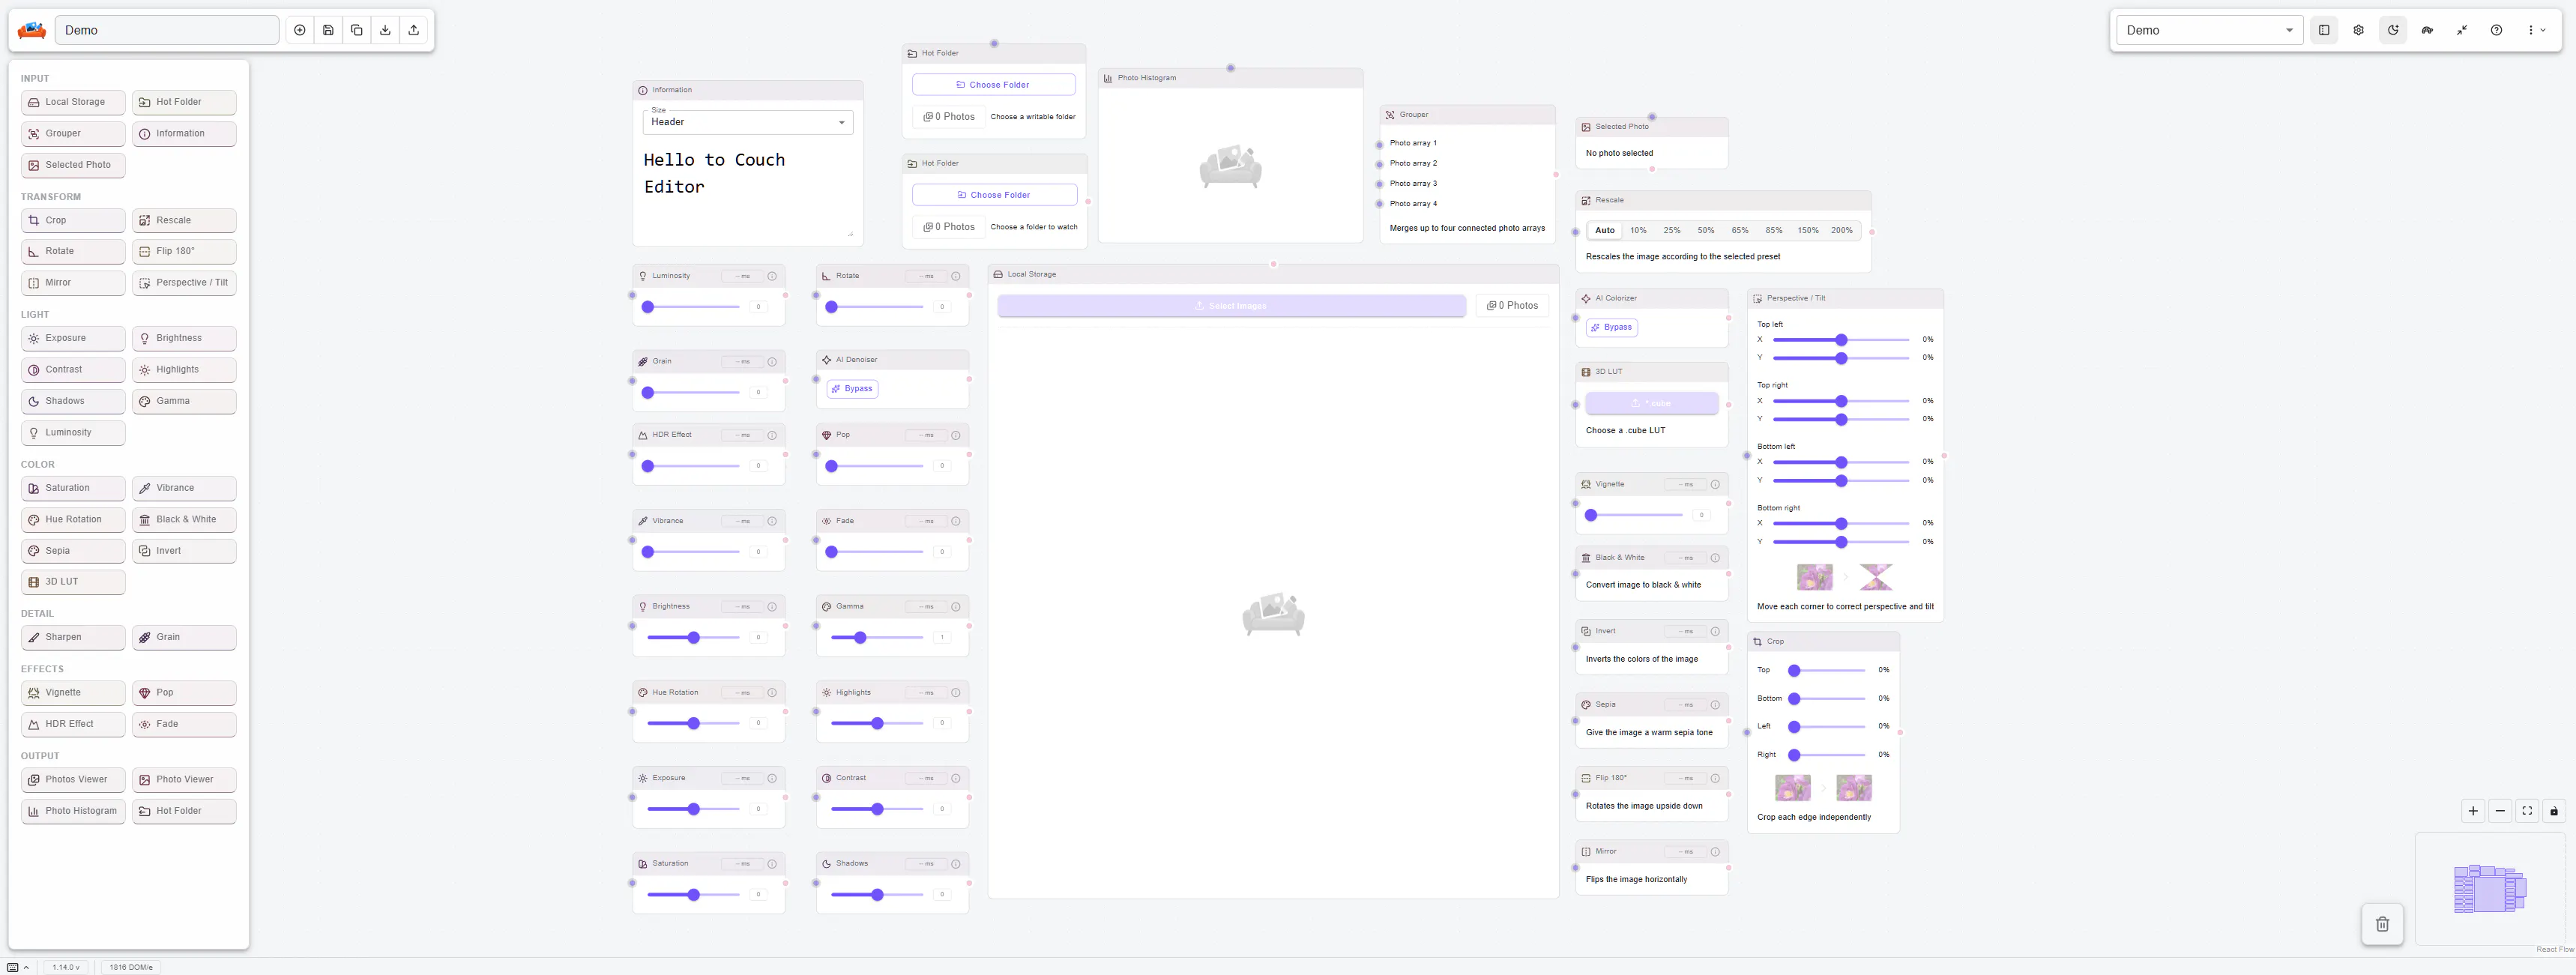Open the Demo workflow dropdown at top right
2576x975 pixels.
(x=2210, y=30)
